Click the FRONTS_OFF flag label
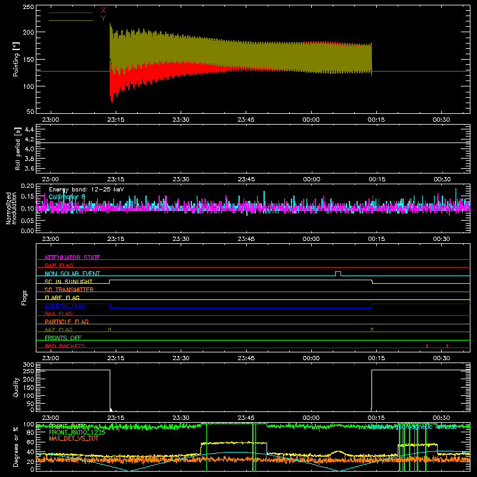 click(63, 338)
